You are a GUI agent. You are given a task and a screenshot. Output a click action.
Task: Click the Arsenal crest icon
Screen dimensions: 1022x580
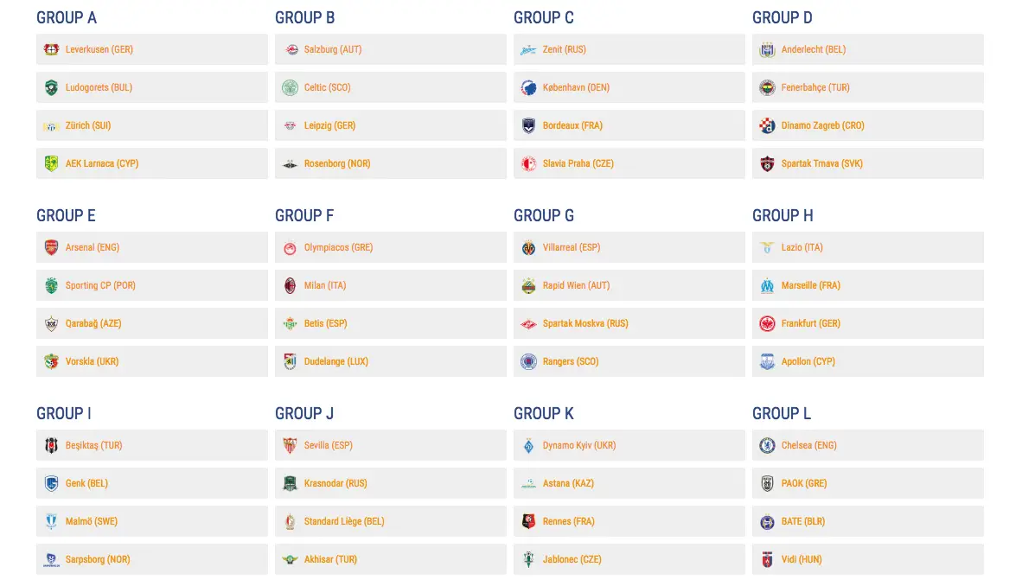pyautogui.click(x=51, y=247)
